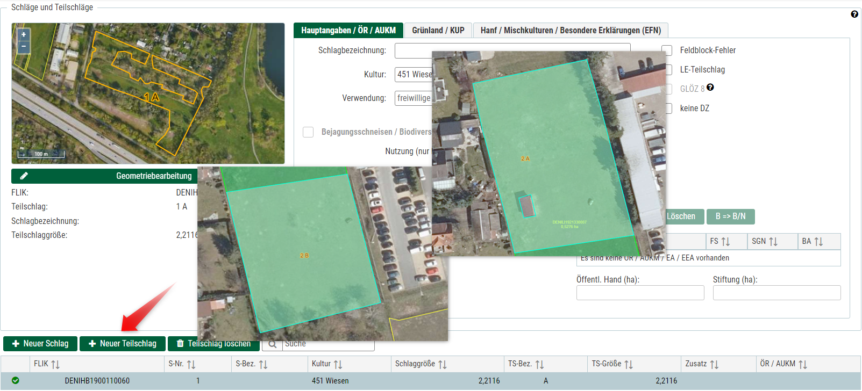
Task: Check the Bejagungsschneisen / Biodiversität box
Action: pyautogui.click(x=308, y=132)
